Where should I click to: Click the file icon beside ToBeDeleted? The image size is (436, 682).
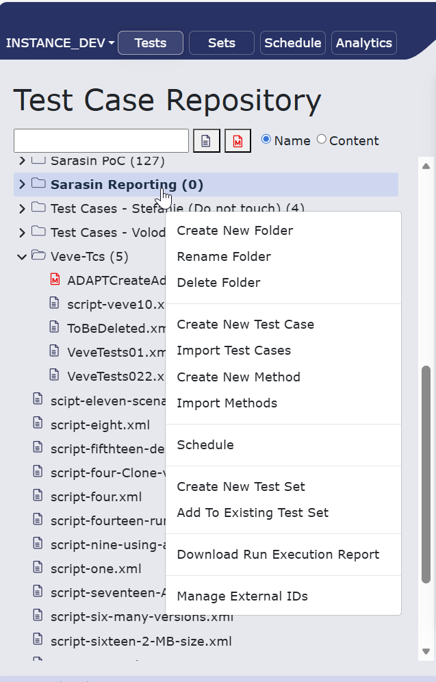(x=54, y=327)
